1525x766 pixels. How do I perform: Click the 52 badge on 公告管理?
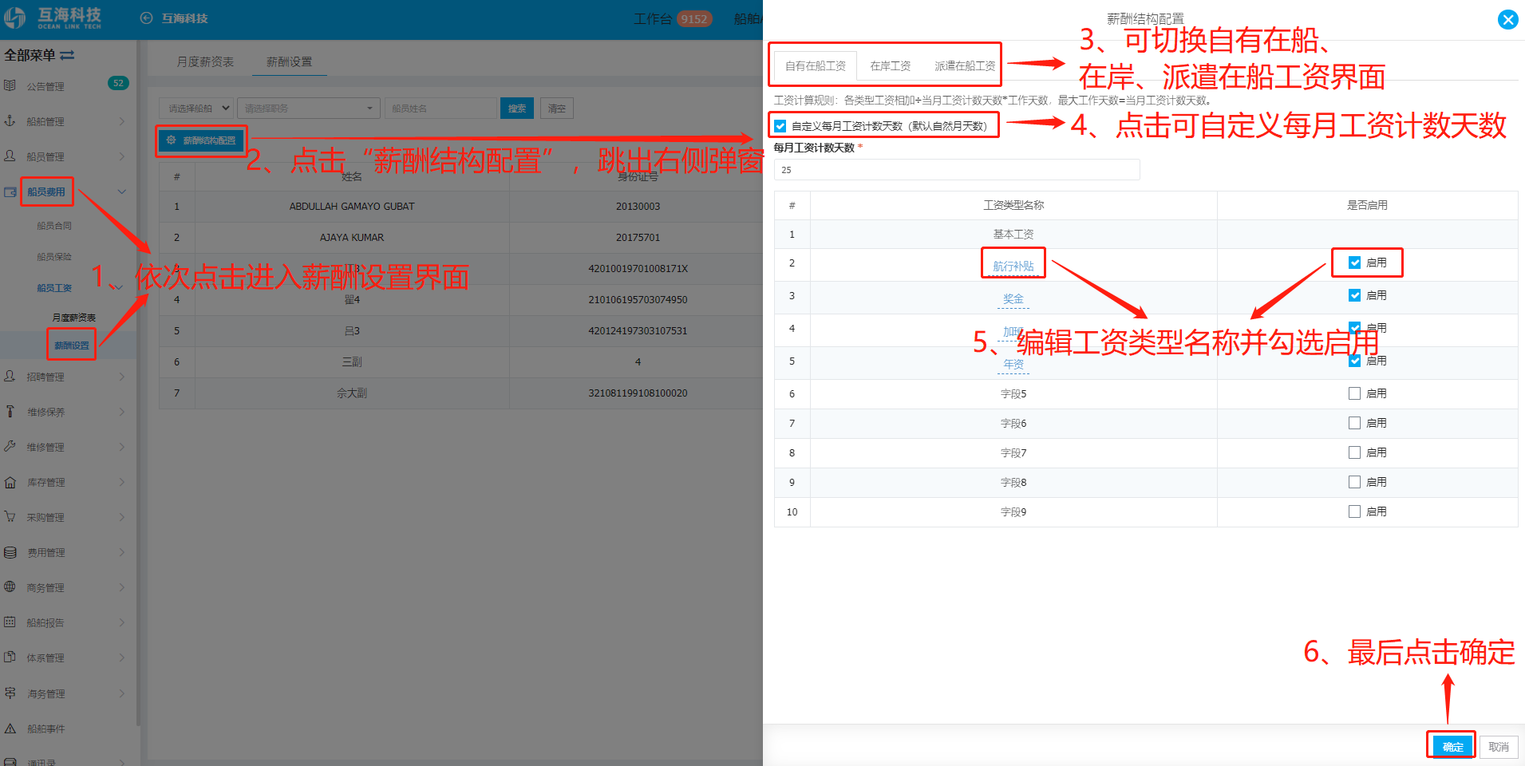pos(118,83)
